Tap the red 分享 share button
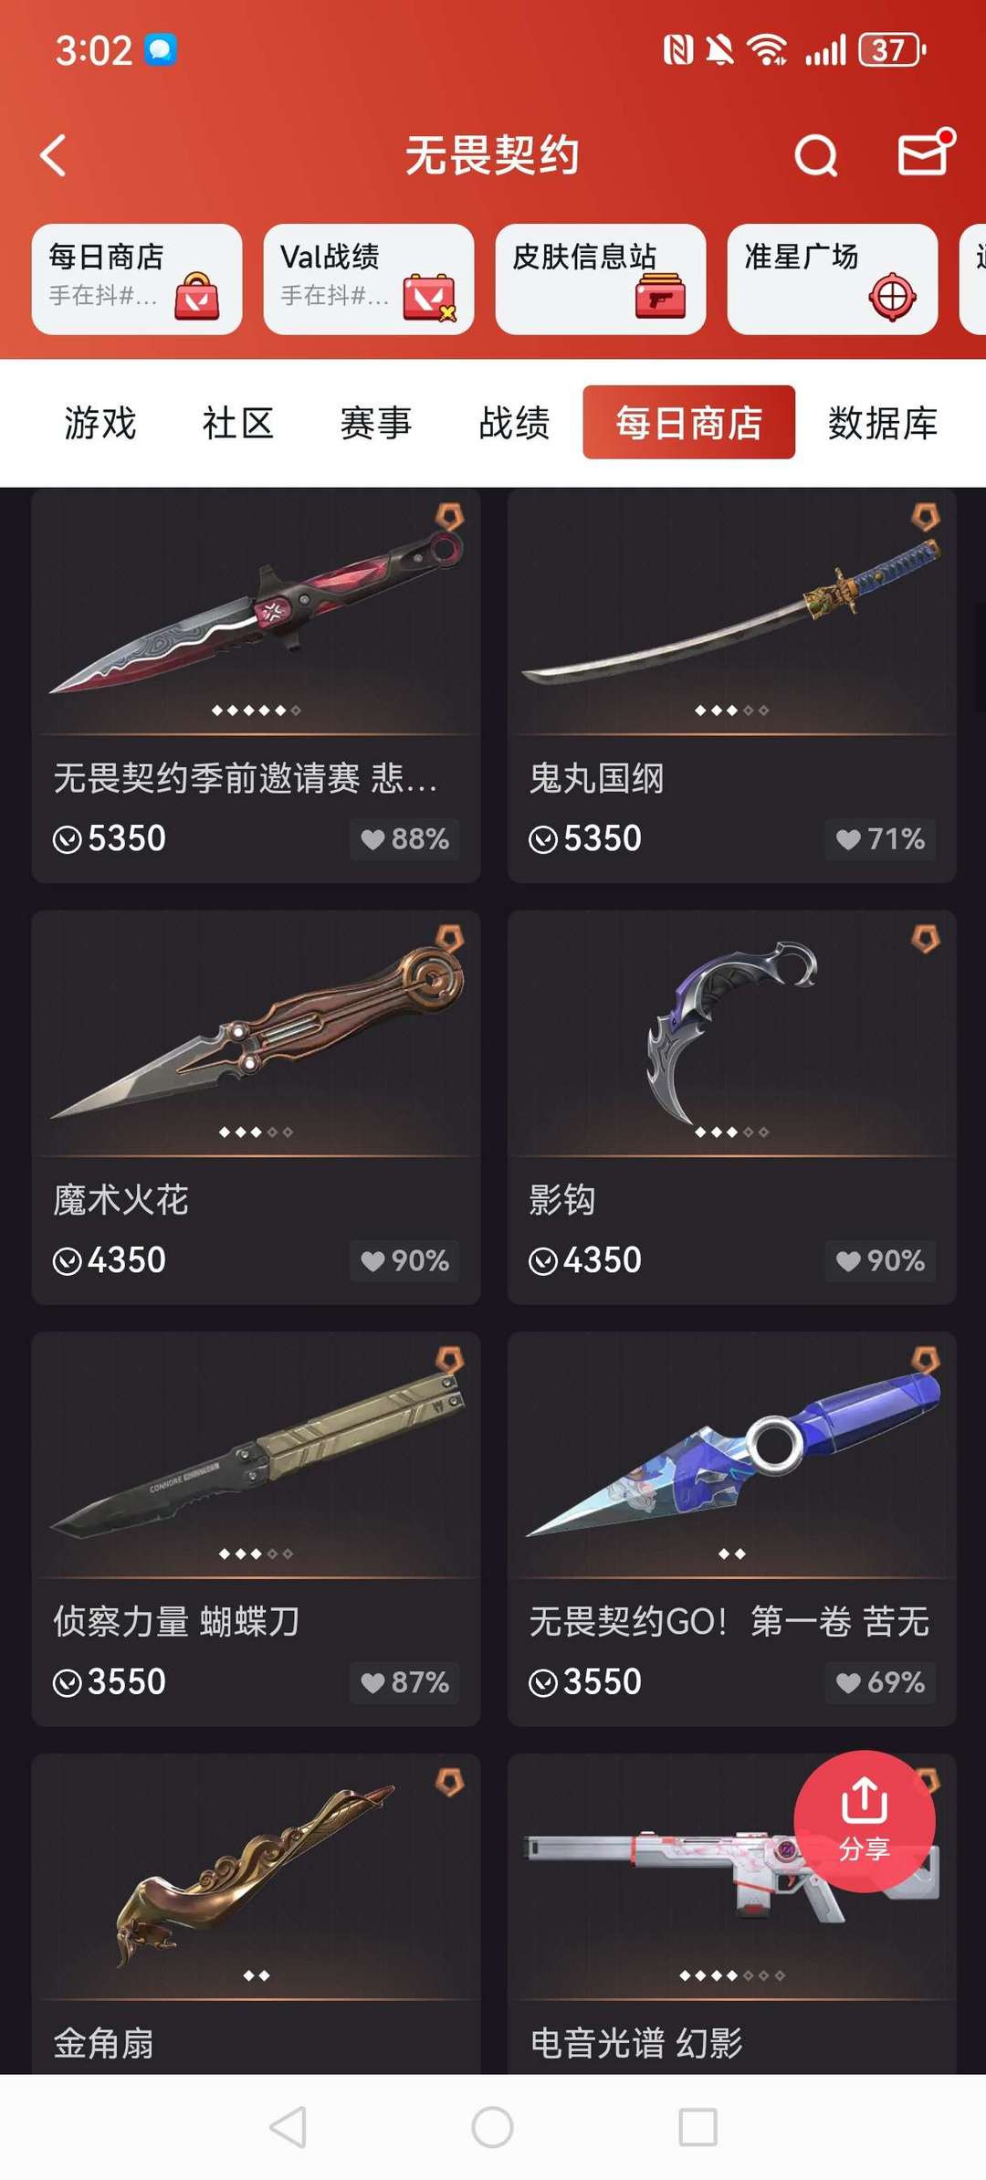Image resolution: width=986 pixels, height=2180 pixels. tap(865, 1821)
